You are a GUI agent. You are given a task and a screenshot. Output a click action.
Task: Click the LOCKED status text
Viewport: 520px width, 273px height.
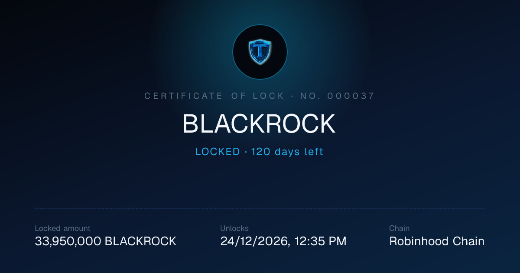tap(218, 152)
